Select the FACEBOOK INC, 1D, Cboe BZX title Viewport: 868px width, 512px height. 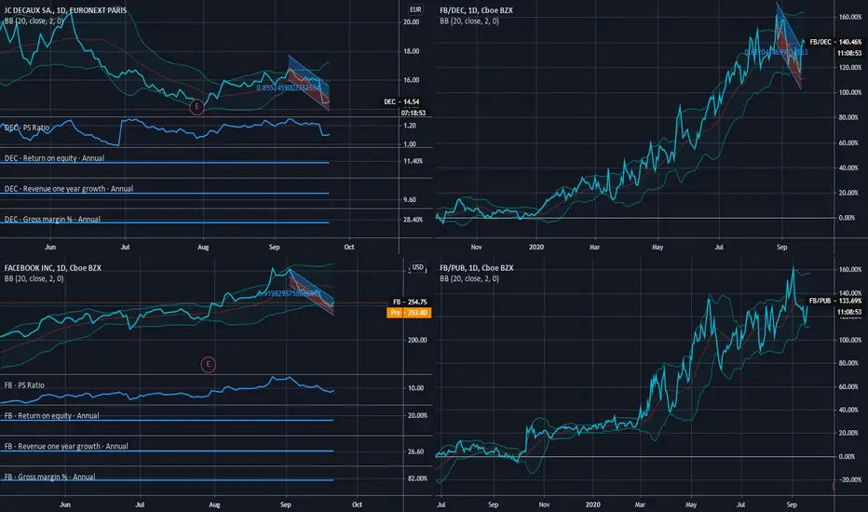pos(52,268)
